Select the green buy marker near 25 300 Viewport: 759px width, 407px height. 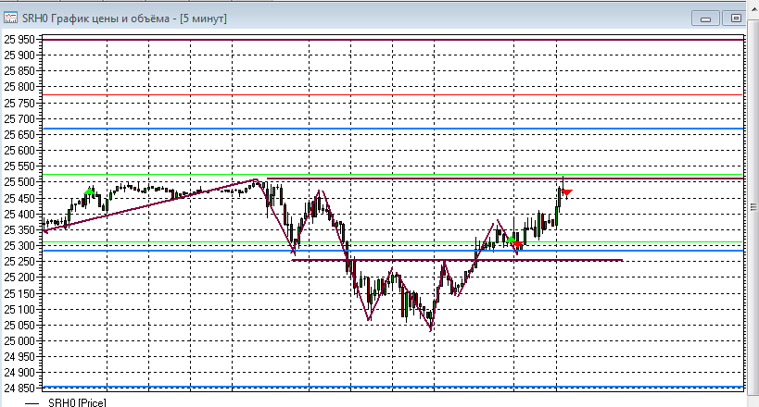(511, 240)
